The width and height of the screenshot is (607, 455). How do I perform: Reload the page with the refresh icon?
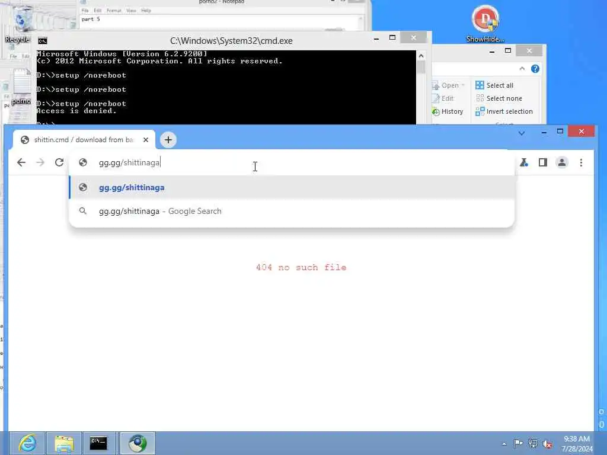click(59, 162)
